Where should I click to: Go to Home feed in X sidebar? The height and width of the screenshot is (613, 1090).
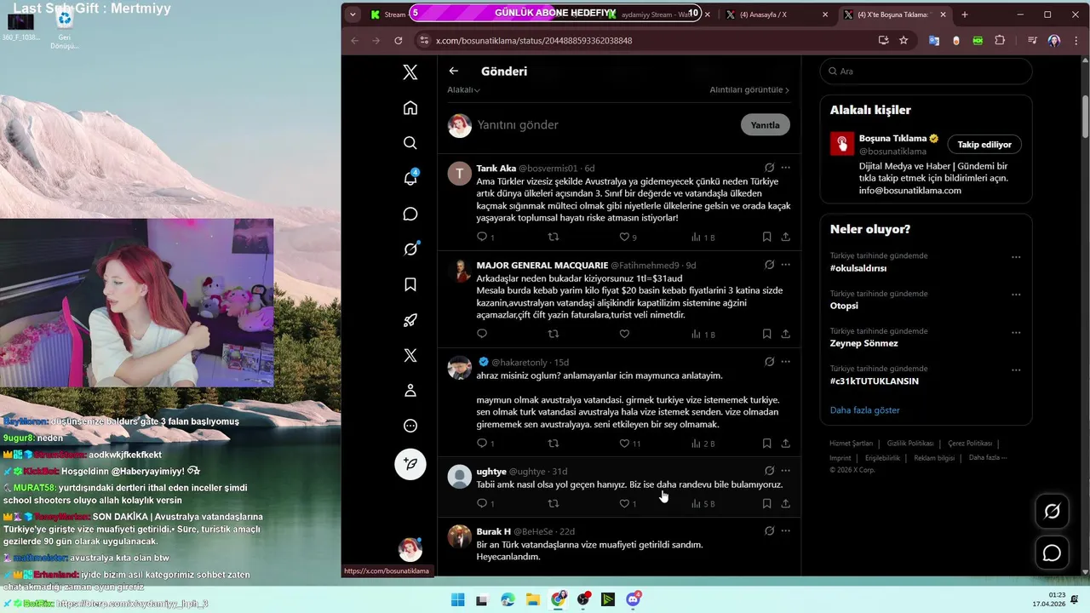click(410, 107)
